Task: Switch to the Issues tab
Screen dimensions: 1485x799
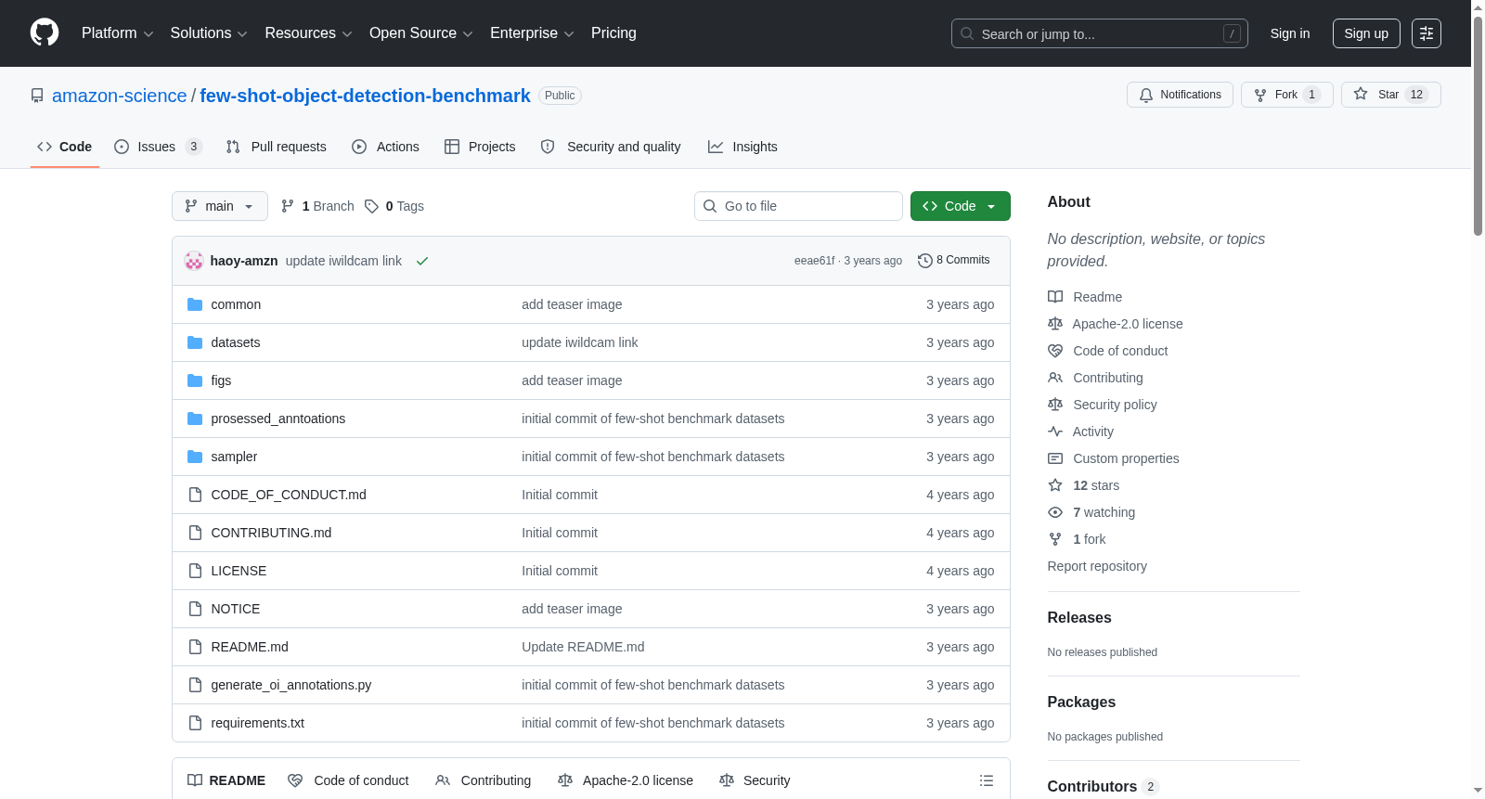Action: pos(158,147)
